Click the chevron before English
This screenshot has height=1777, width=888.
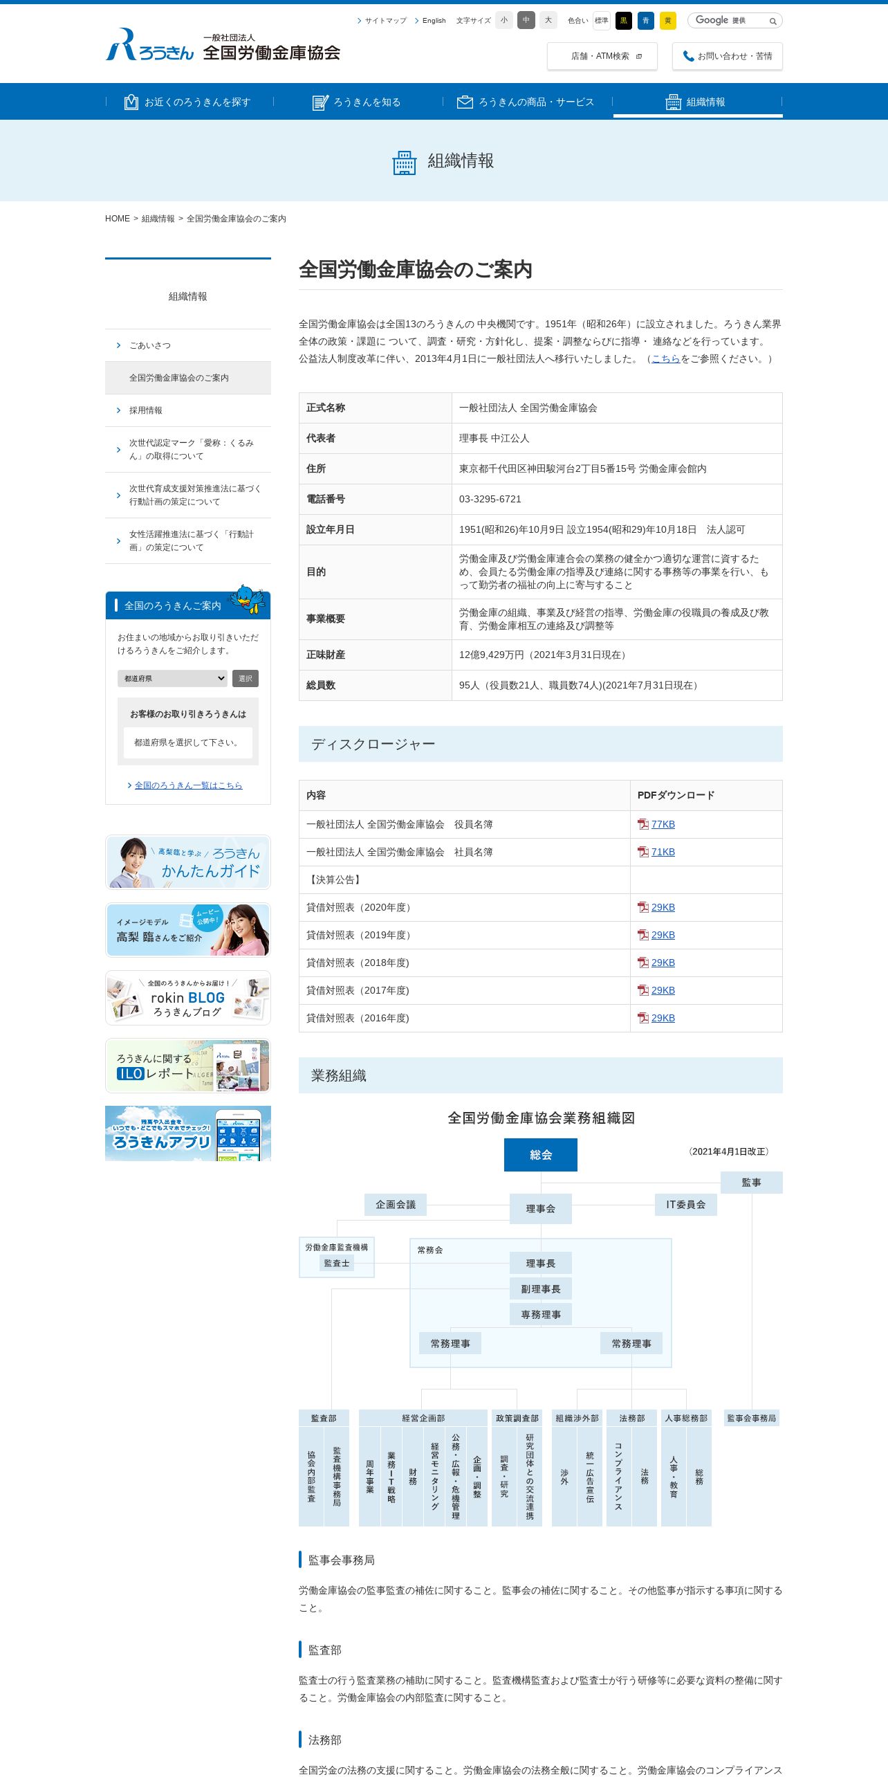pos(417,21)
